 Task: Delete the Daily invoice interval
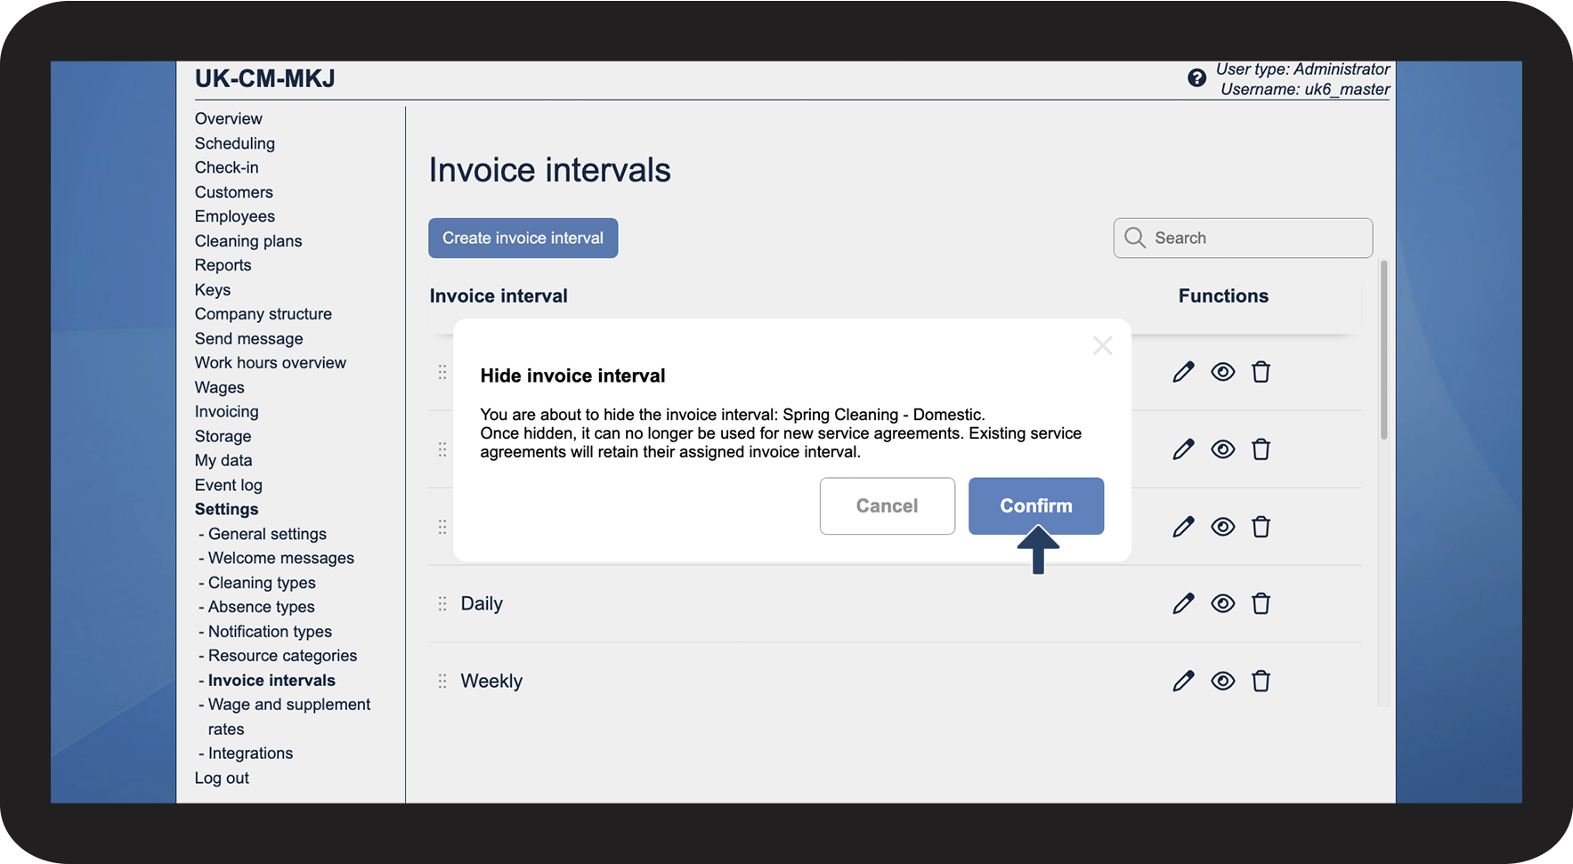[x=1261, y=604]
